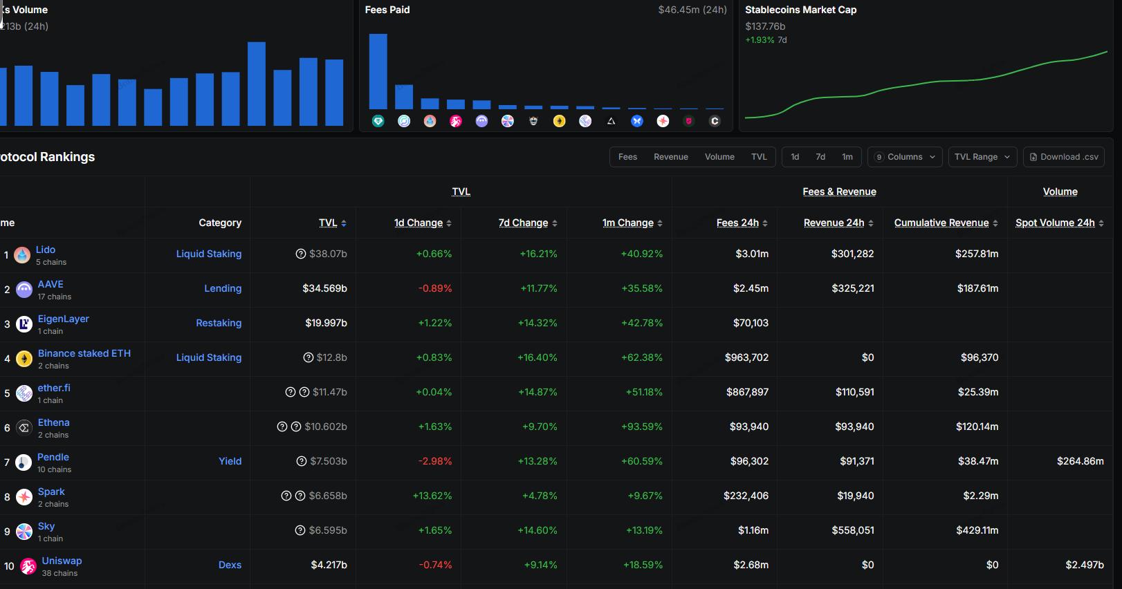Click the grey letter C logo under Fees Paid chart
The image size is (1122, 589).
715,121
